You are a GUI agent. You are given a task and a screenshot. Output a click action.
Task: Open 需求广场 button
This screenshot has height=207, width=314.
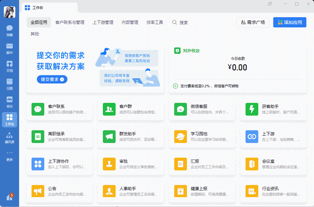coord(253,22)
